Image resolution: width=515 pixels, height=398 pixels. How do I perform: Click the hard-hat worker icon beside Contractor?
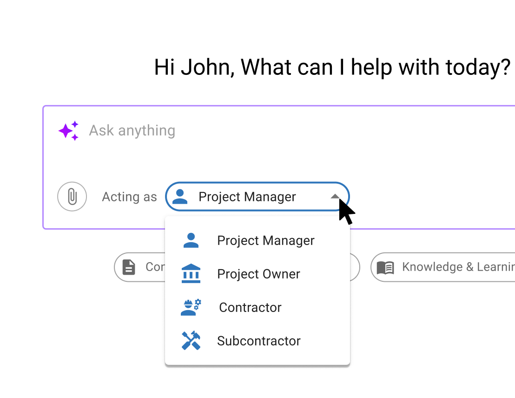click(191, 307)
